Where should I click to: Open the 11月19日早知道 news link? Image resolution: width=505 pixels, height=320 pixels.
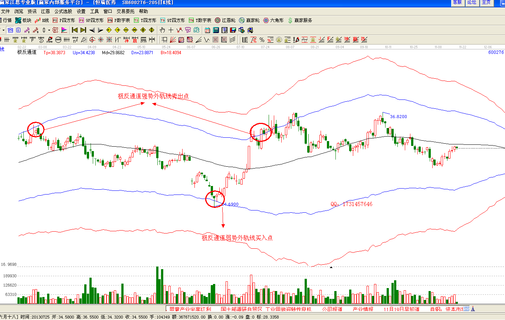pyautogui.click(x=401, y=309)
